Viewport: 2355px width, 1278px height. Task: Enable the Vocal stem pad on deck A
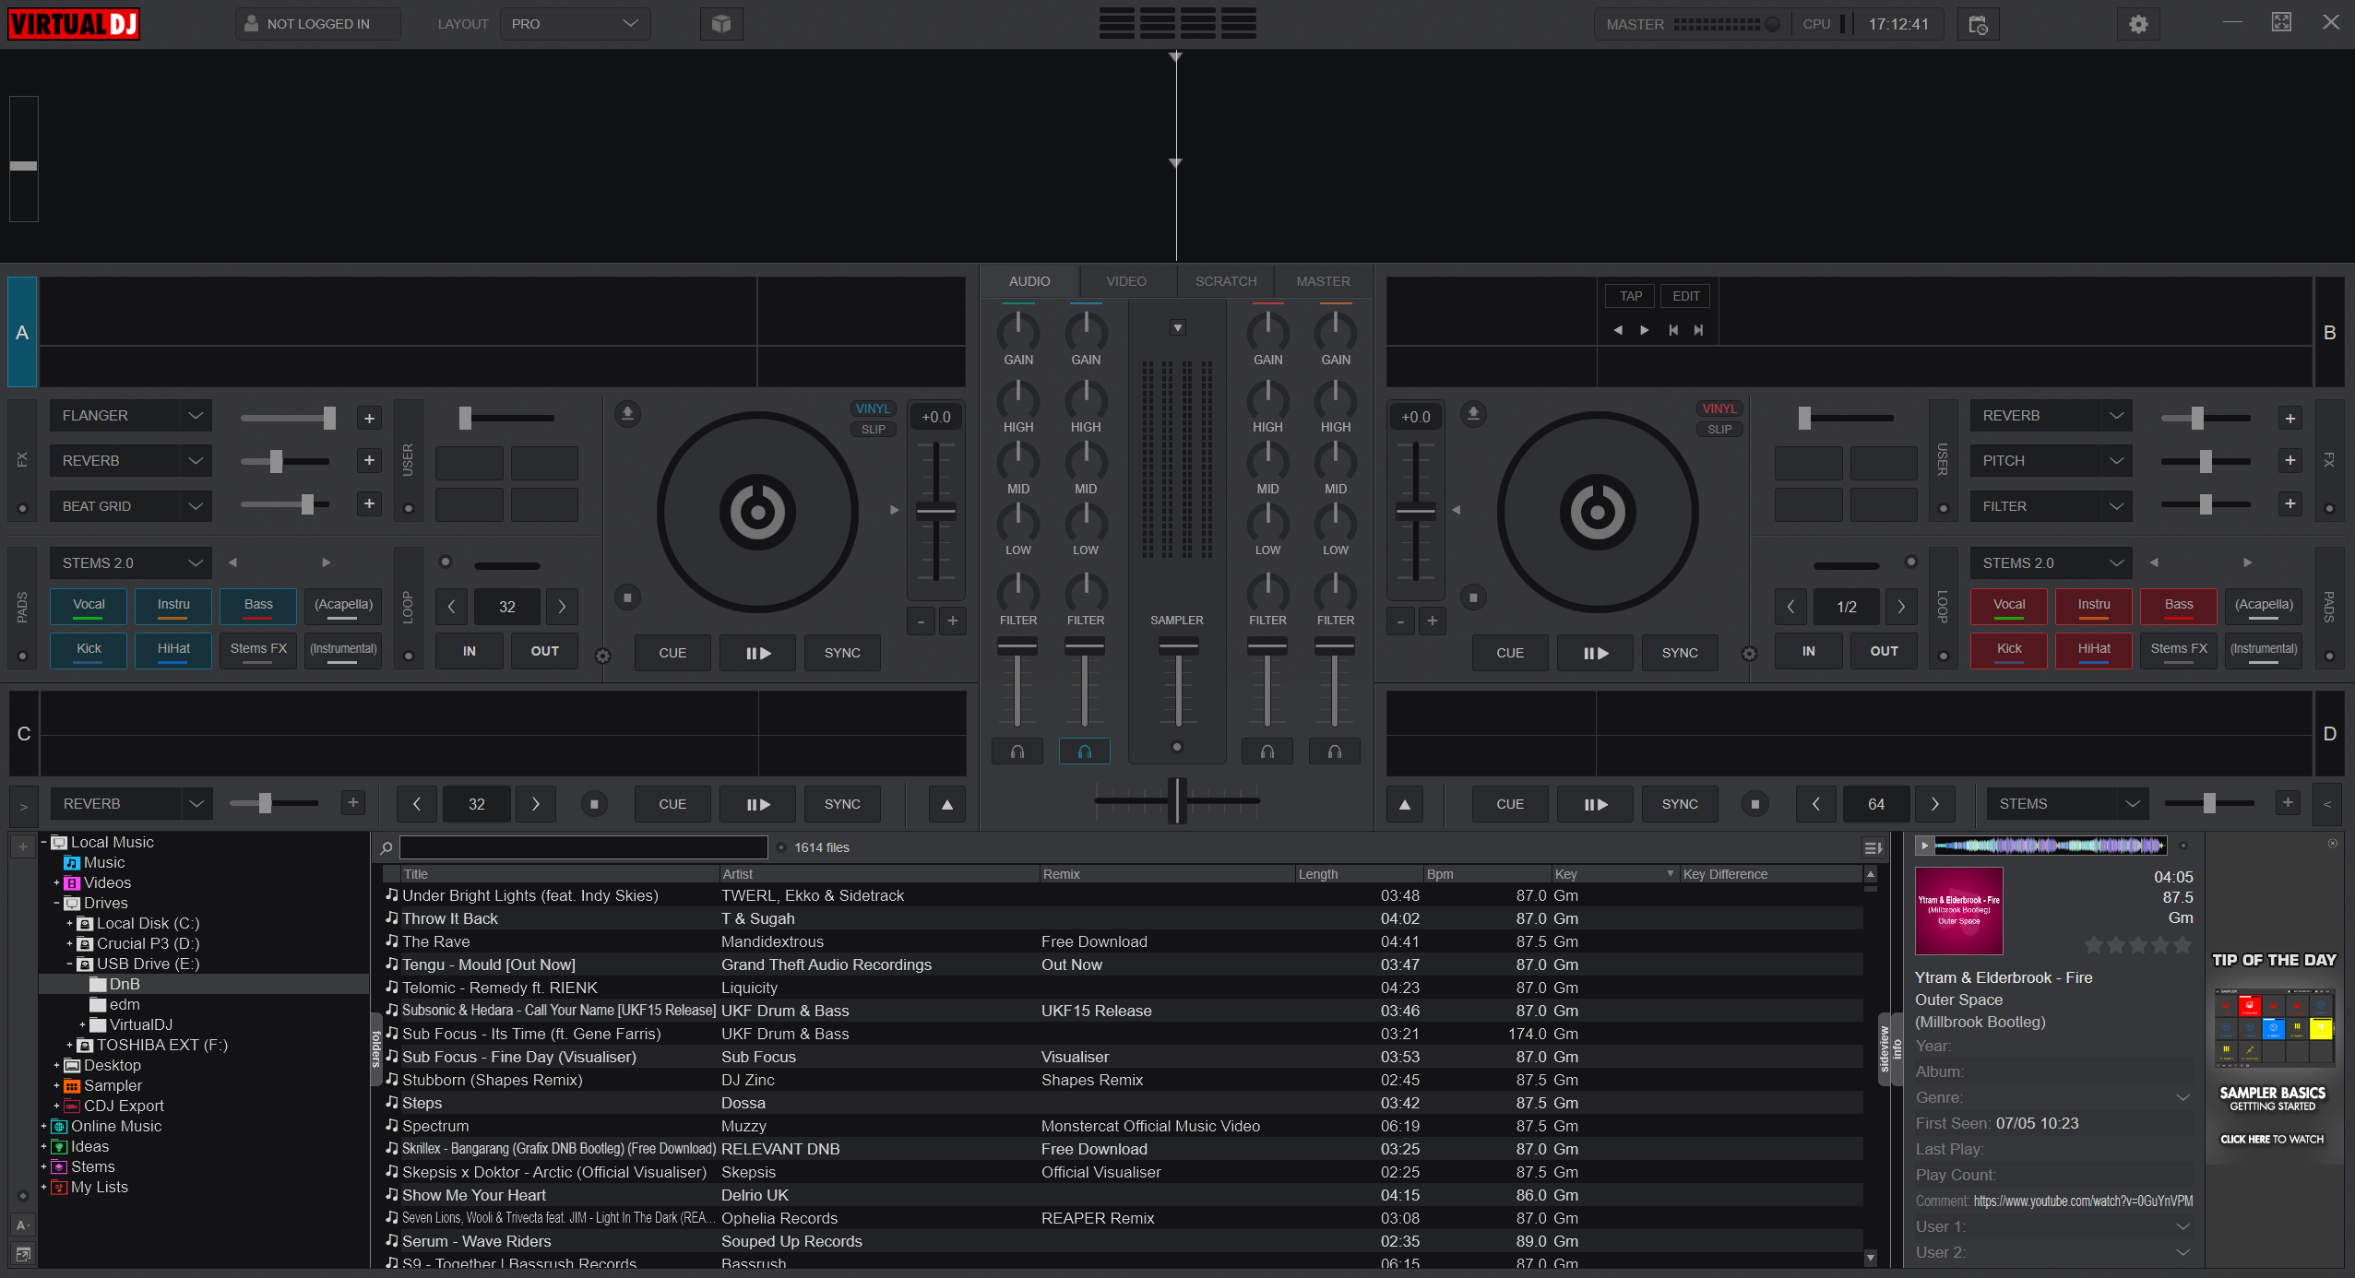pyautogui.click(x=89, y=606)
